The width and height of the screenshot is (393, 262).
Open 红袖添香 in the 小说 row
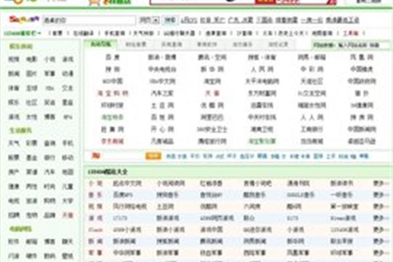tap(212, 183)
